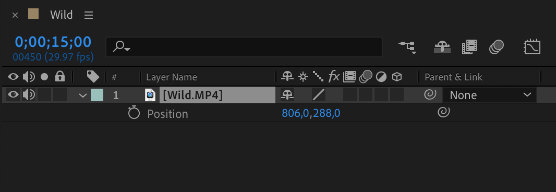This screenshot has height=192, width=556.
Task: Open the search field filter dropdown arrow
Action: click(x=122, y=46)
